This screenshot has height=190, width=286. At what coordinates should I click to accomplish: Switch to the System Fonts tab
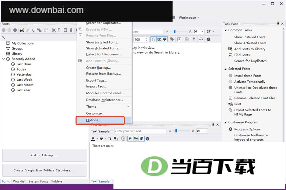pyautogui.click(x=38, y=181)
